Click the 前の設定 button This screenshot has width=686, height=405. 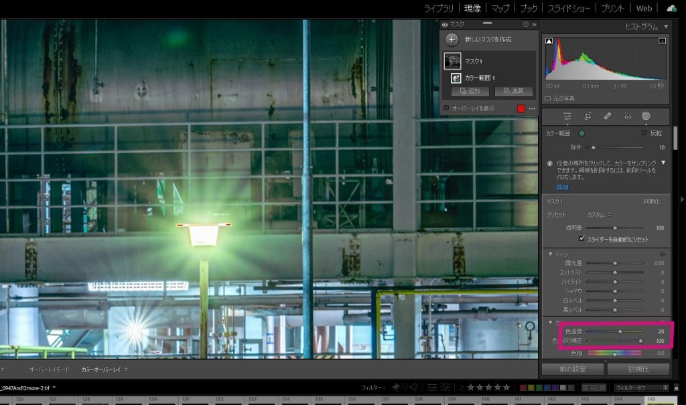click(573, 369)
